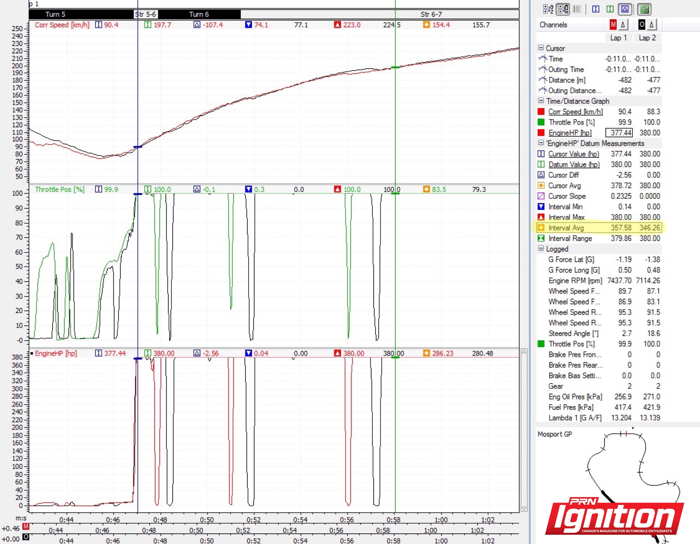Click the Channels column header

(x=553, y=25)
